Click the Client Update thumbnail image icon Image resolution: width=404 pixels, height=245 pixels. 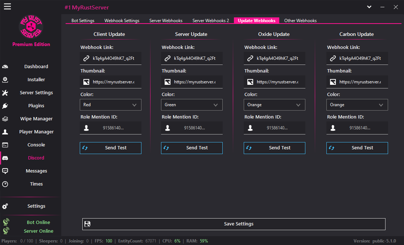86,82
